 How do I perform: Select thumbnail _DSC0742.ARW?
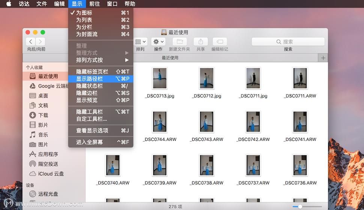pyautogui.click(x=253, y=121)
